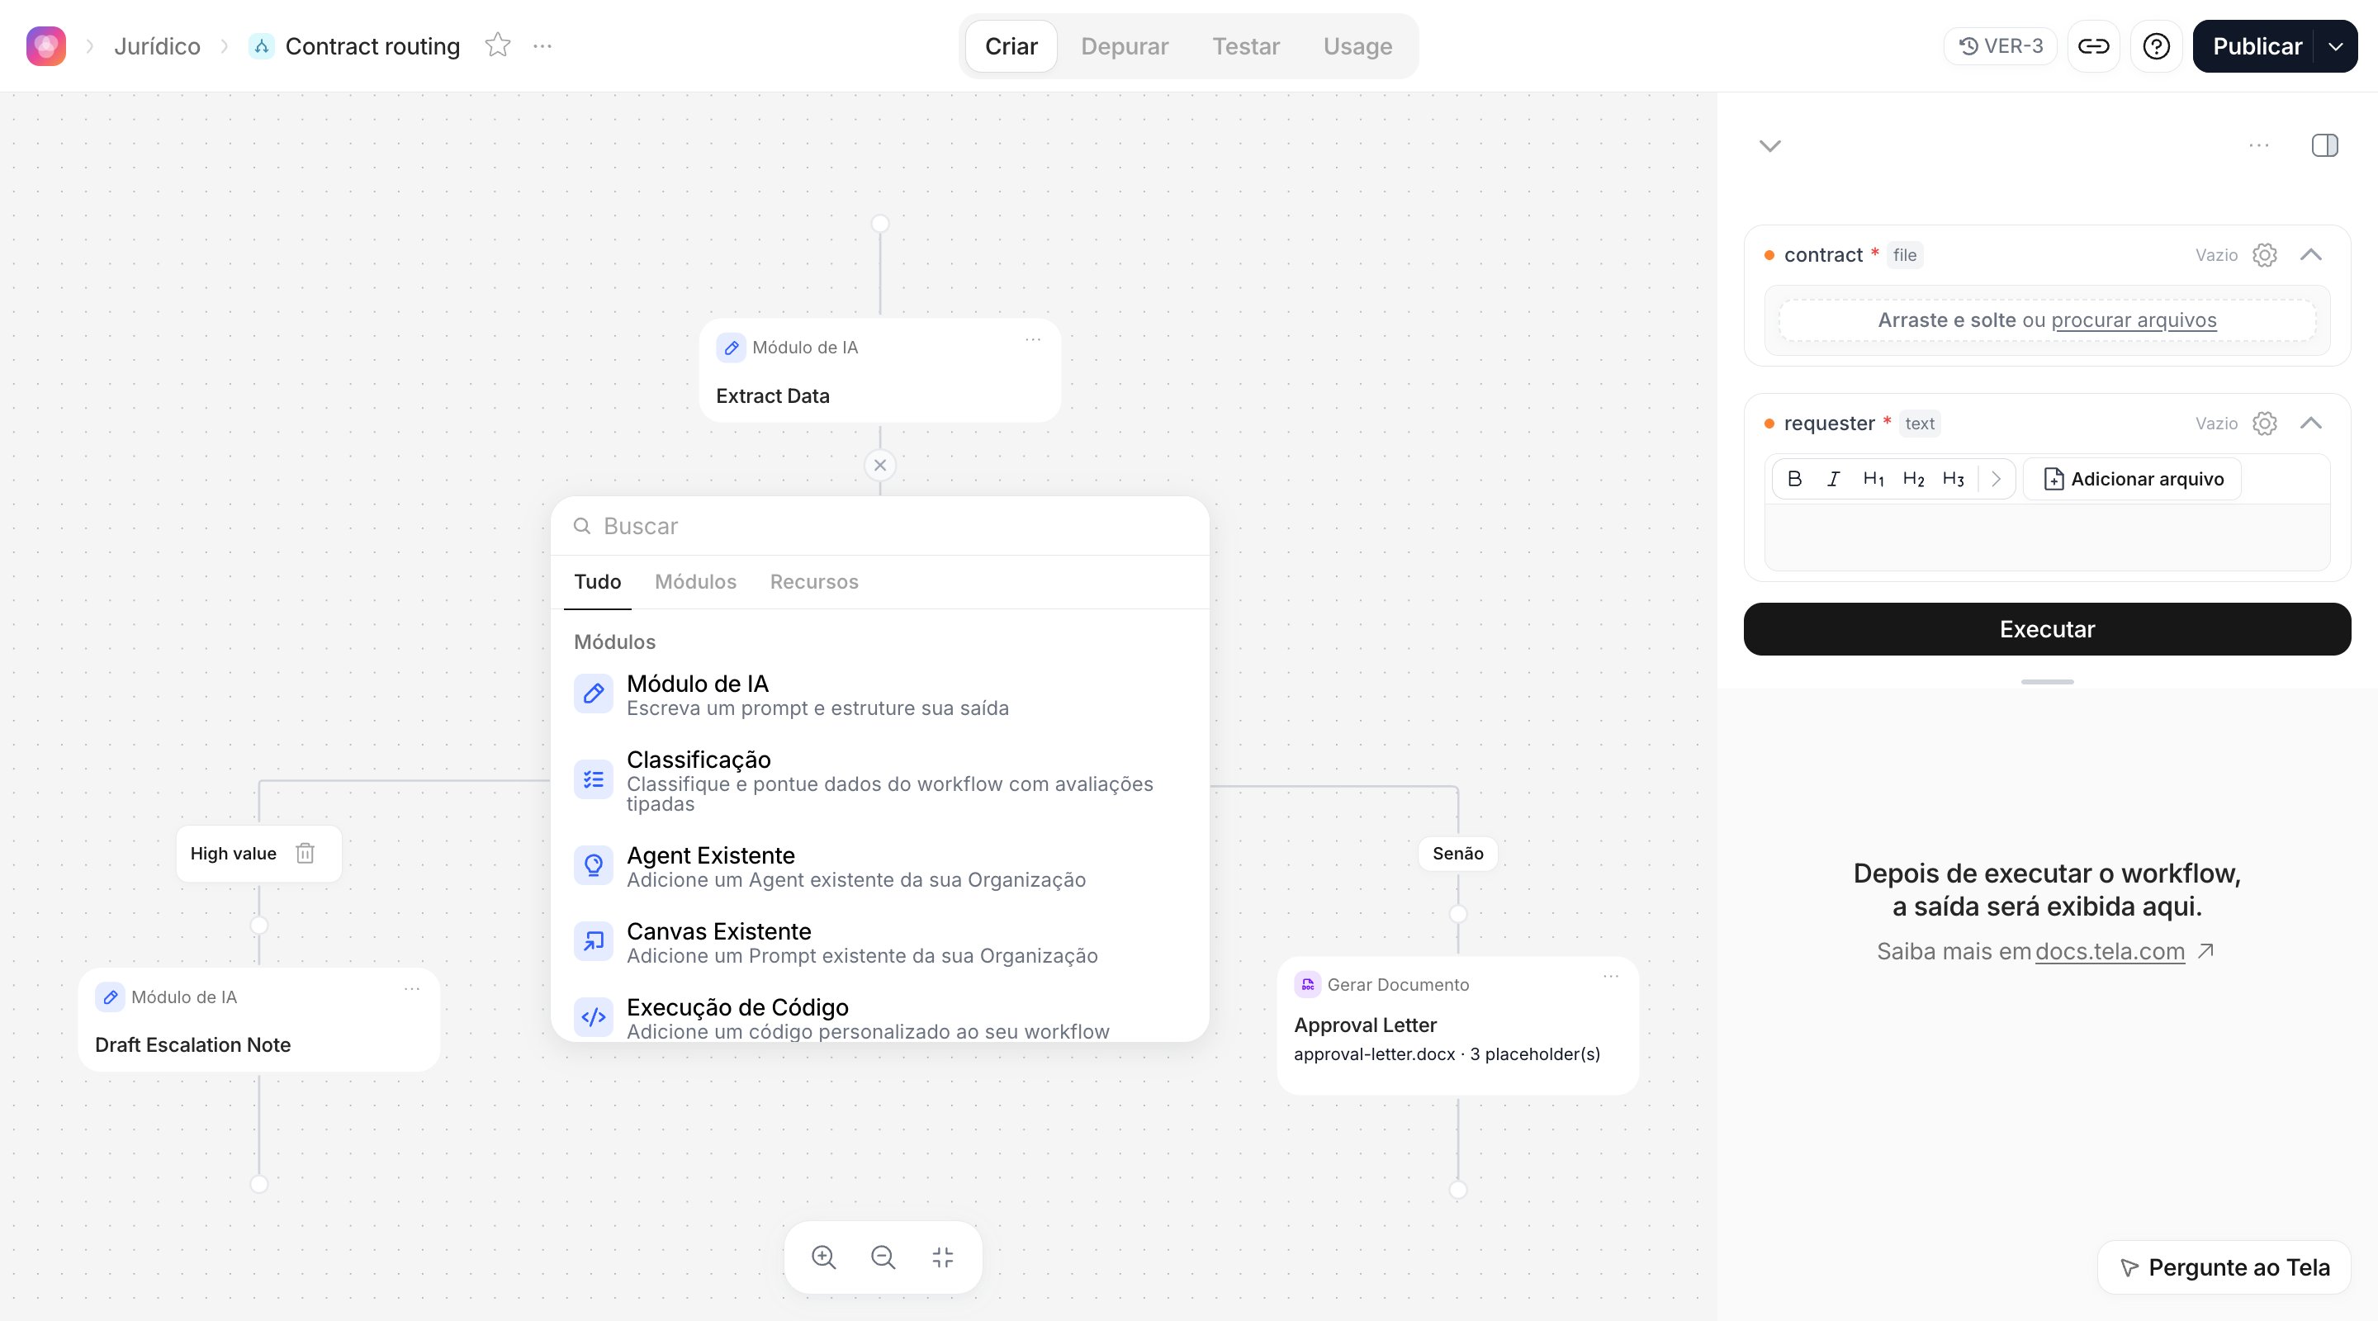Apply H2 heading in requester editor
The width and height of the screenshot is (2378, 1321).
pos(1913,479)
